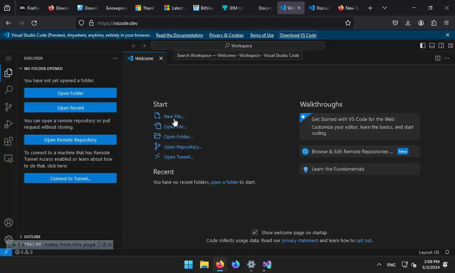Go forward using VS Code navigation arrow
455x273 pixels.
[144, 45]
